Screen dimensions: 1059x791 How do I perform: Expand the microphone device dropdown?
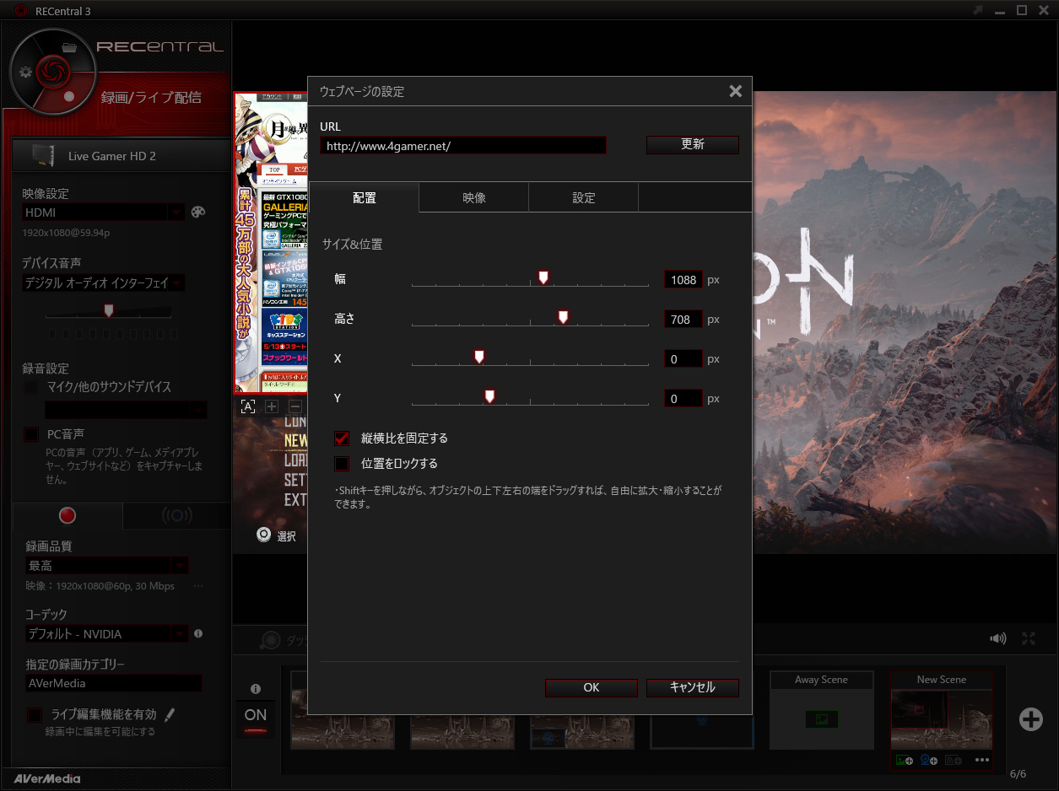(198, 410)
